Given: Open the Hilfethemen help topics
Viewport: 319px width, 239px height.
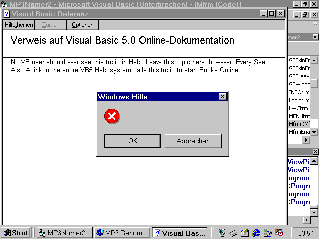Looking at the screenshot, I should click(x=19, y=25).
